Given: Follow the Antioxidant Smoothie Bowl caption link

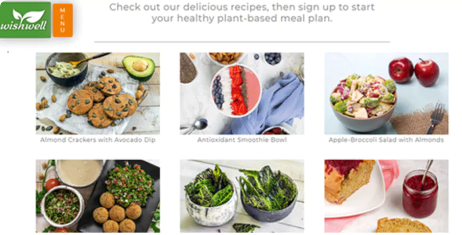Looking at the screenshot, I should [242, 140].
